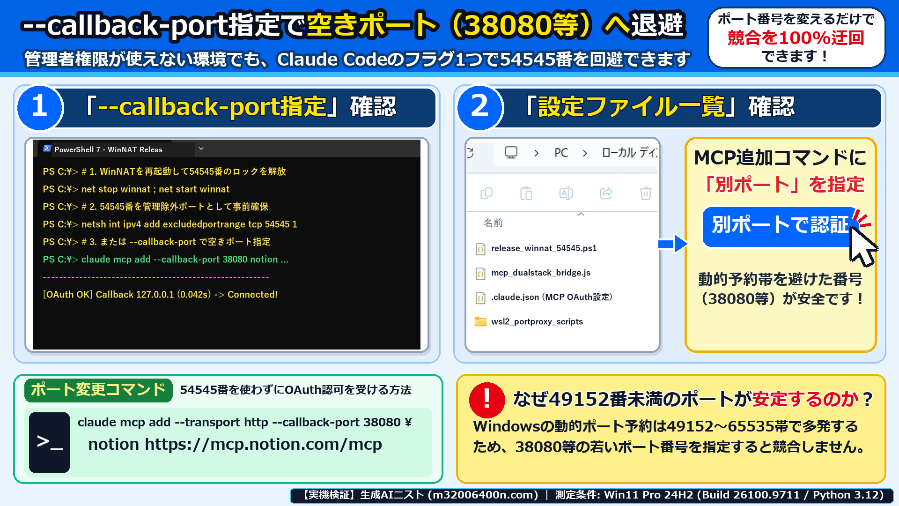Click the file icon of .claude.json
Screen dimensions: 899x506
pos(480,298)
